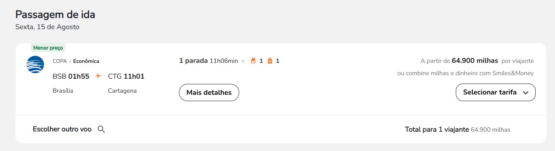This screenshot has height=151, width=555.
Task: Choose another flight via Escolher outro voo
Action: point(62,129)
